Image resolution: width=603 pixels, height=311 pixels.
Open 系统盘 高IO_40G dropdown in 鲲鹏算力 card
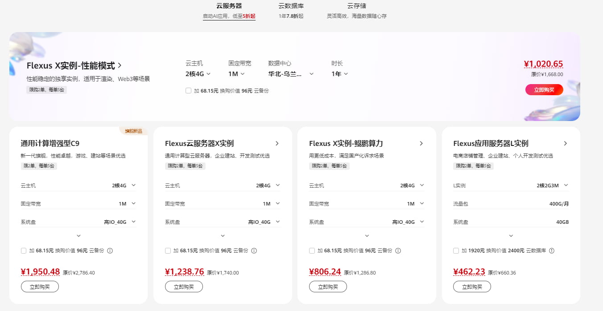[408, 222]
